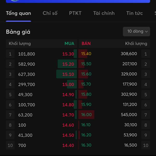
Task: Select sell price 16.00 in row 7
Action: click(86, 115)
